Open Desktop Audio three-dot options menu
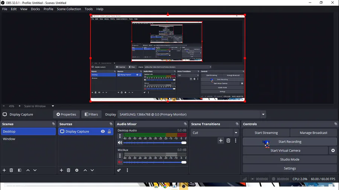 120,136
